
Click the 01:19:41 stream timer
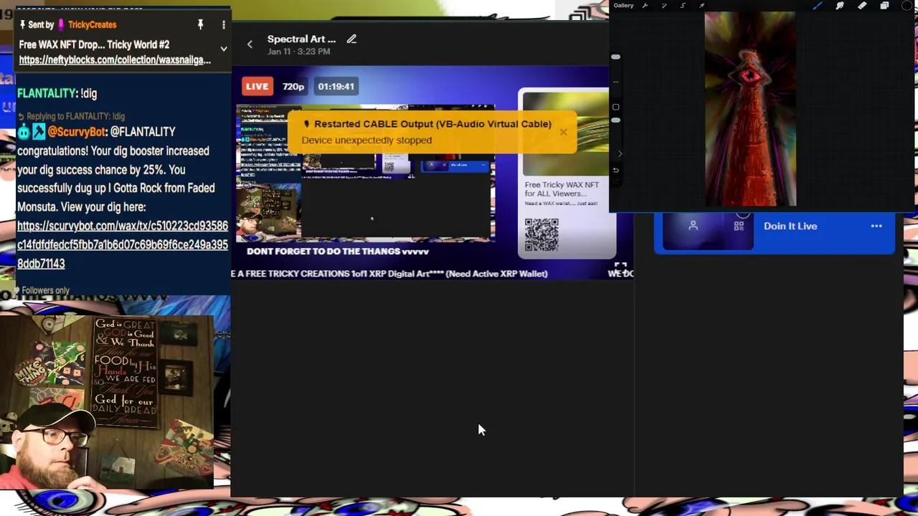[x=336, y=87]
